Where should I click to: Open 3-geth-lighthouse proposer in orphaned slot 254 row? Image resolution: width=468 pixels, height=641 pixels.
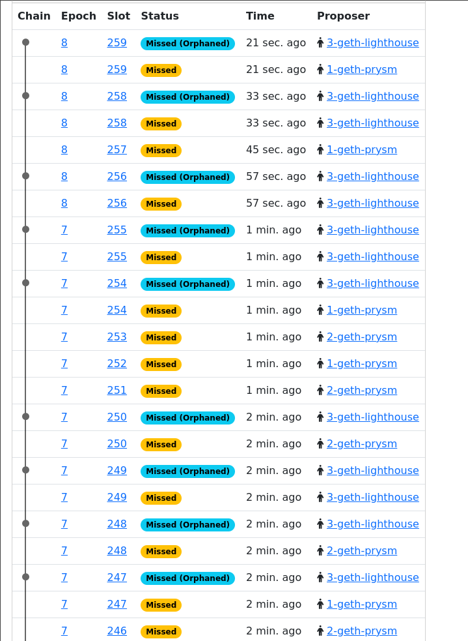372,283
